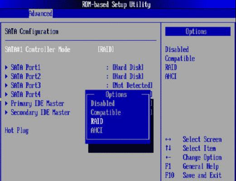The height and width of the screenshot is (181, 236).
Task: Click Save and Exit help text
Action: click(x=202, y=175)
